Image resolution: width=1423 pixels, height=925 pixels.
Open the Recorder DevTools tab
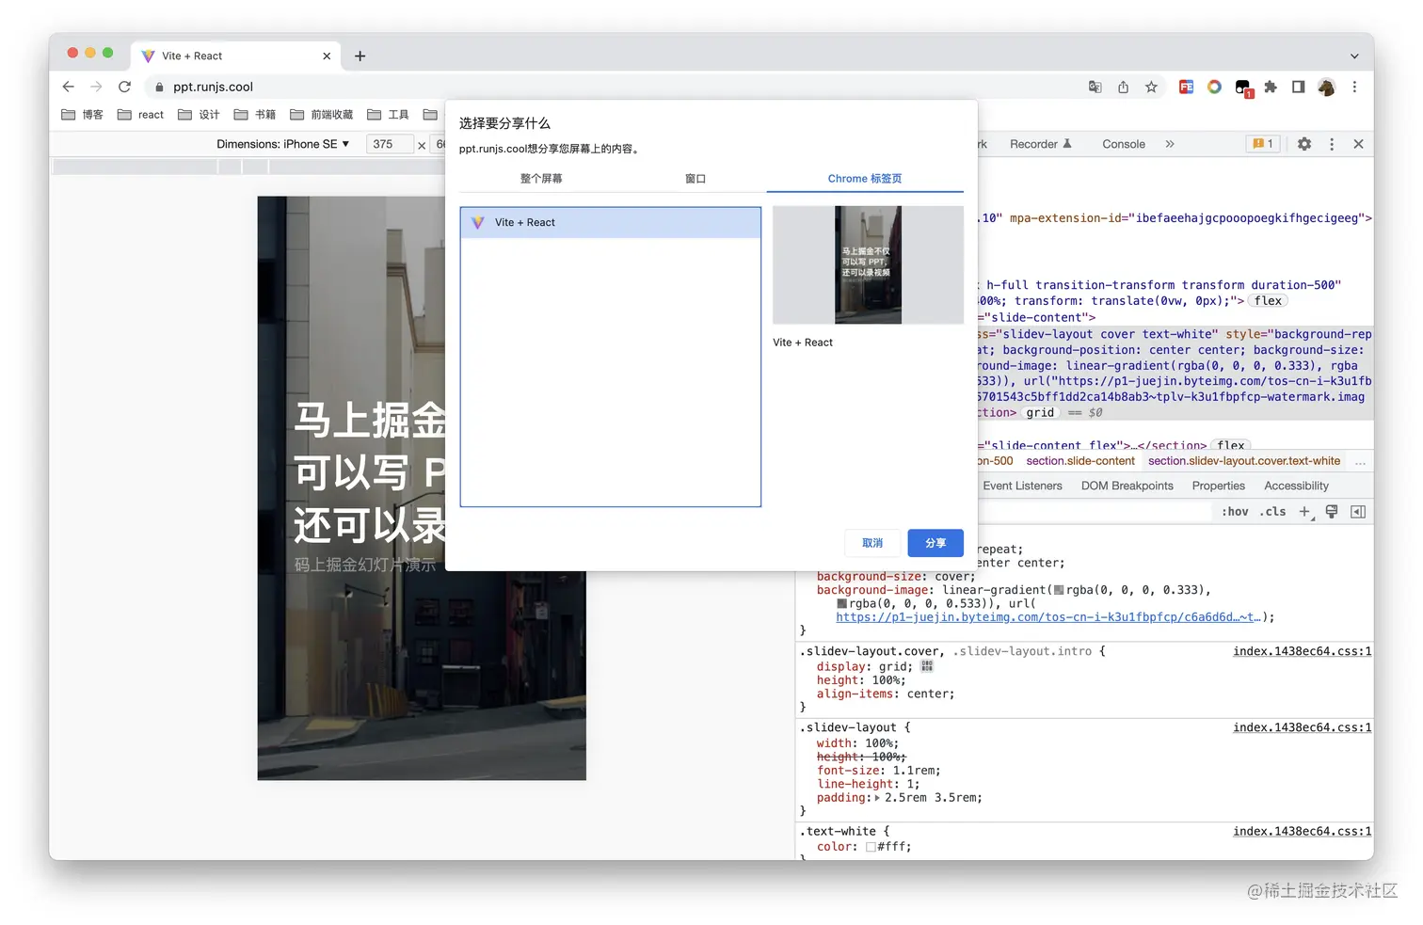click(x=1041, y=144)
